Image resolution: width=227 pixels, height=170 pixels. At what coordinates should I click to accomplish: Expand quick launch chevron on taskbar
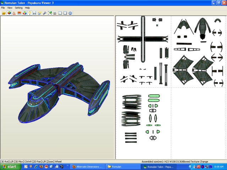(x=67, y=166)
